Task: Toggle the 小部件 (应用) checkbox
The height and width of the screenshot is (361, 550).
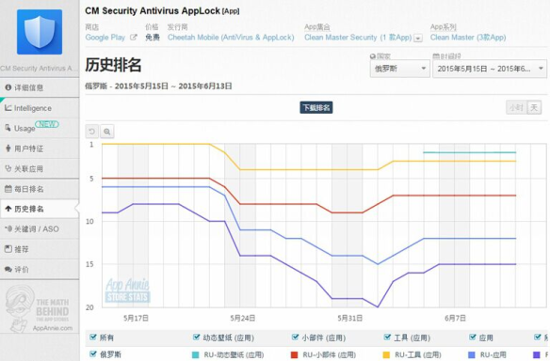Action: (x=295, y=337)
